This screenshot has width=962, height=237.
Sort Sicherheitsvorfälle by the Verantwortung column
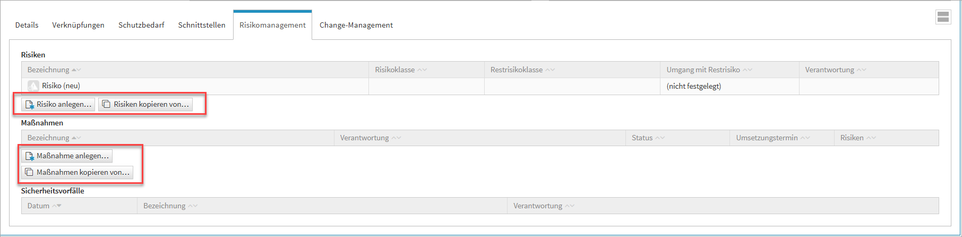[537, 206]
